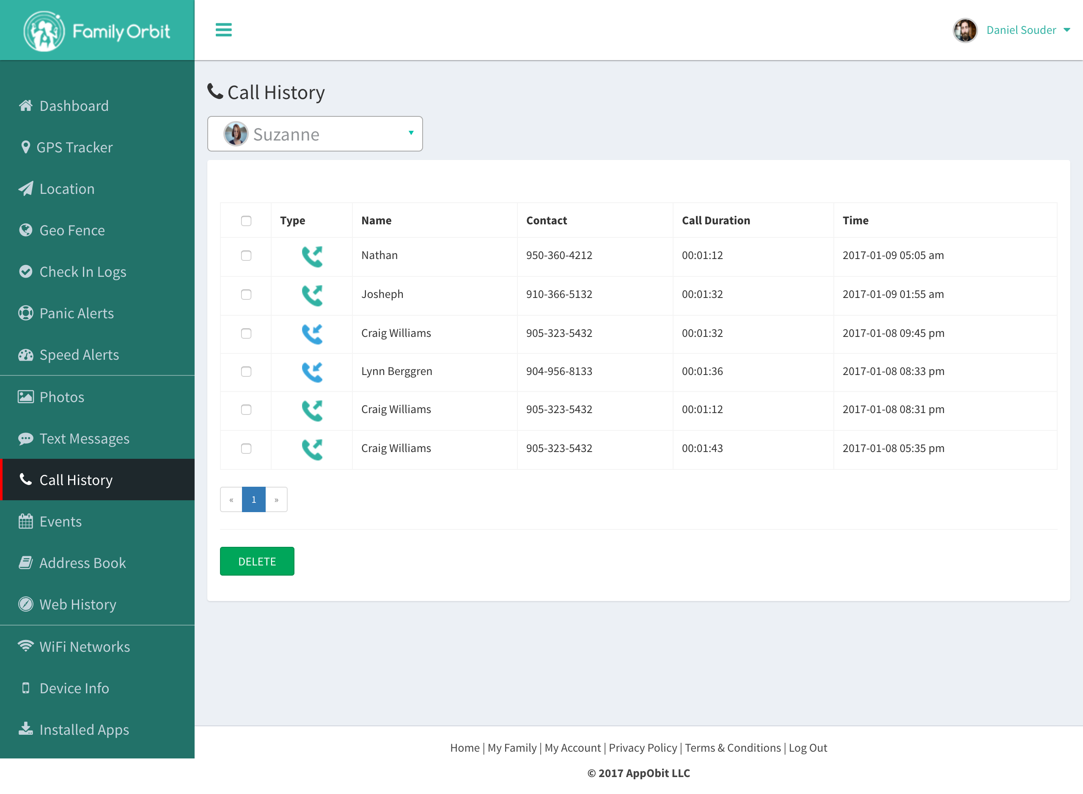Toggle the select-all checkbox in table header
The width and height of the screenshot is (1083, 794).
tap(246, 221)
